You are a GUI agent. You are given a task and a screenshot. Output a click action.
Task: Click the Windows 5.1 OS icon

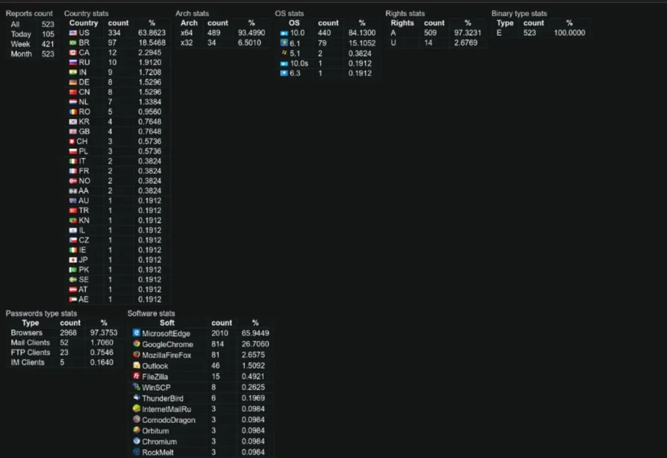(284, 53)
